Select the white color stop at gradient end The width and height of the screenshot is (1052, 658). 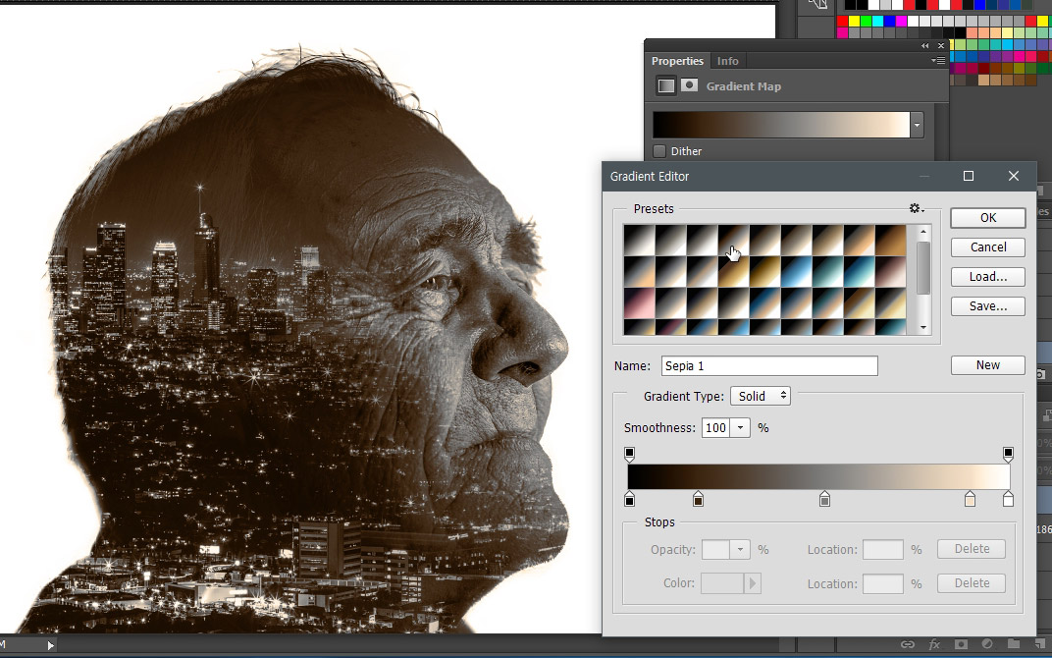(x=1008, y=499)
